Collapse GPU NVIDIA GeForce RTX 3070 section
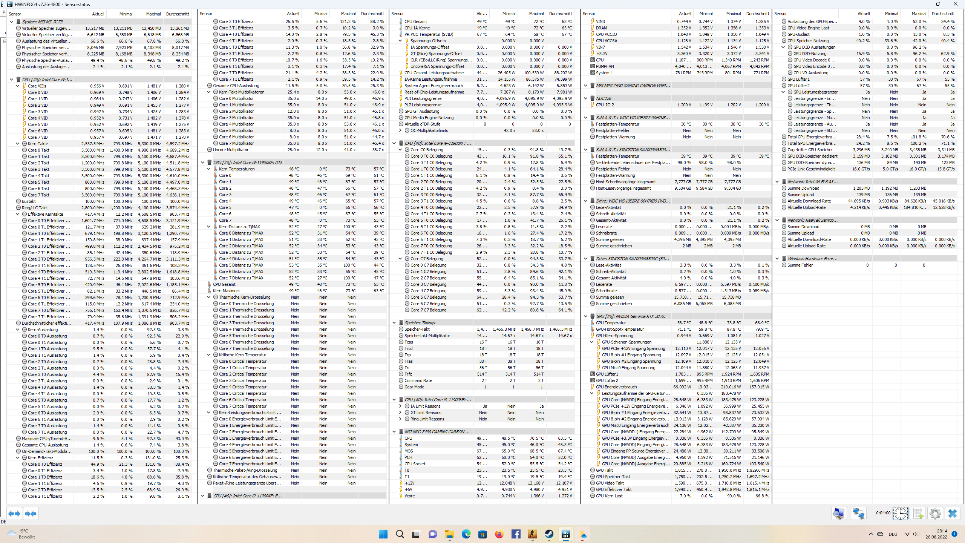Image resolution: width=965 pixels, height=543 pixels. pyautogui.click(x=585, y=316)
